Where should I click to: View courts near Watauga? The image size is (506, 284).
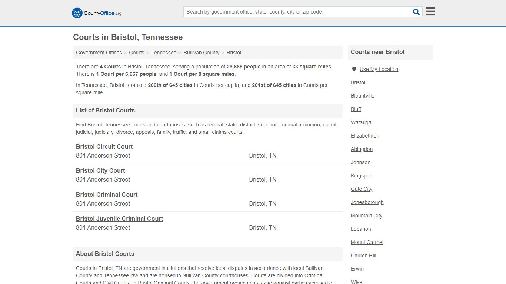(361, 122)
